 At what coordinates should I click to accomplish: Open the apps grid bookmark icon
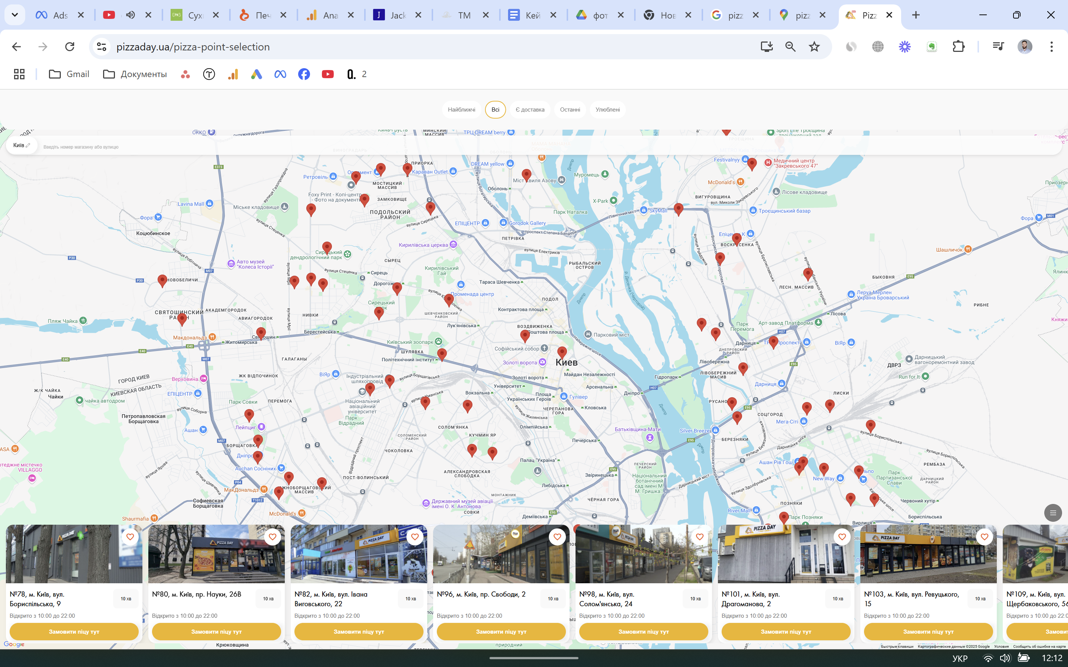point(19,74)
